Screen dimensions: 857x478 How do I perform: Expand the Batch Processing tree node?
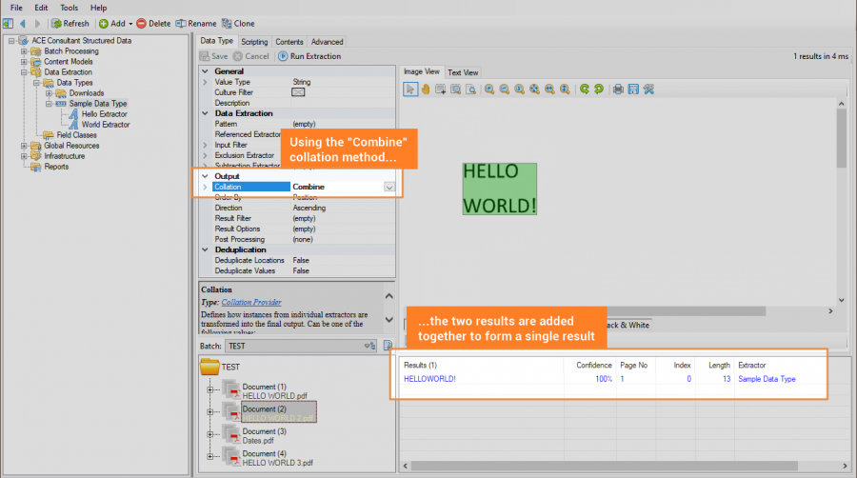click(x=25, y=51)
